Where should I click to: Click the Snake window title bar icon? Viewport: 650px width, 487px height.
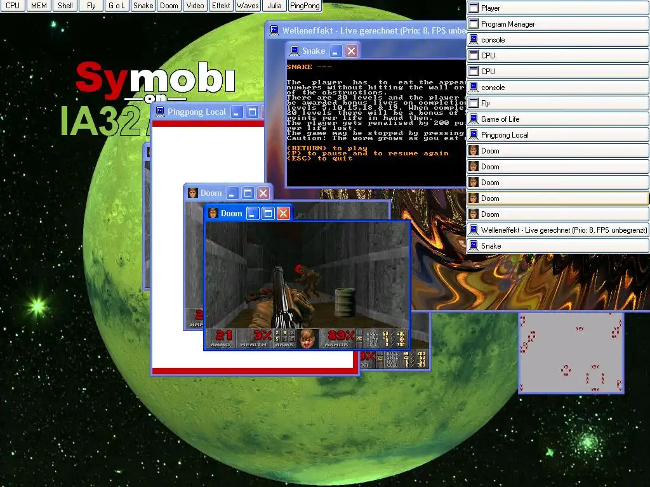(295, 51)
